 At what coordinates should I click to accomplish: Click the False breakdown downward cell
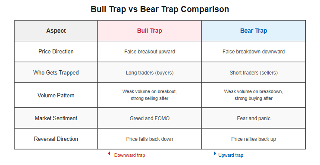[x=254, y=52]
